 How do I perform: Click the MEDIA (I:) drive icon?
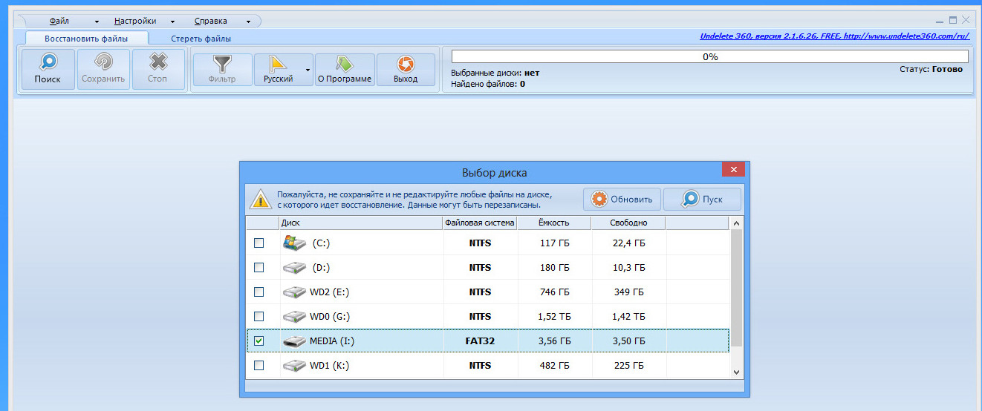click(x=295, y=341)
